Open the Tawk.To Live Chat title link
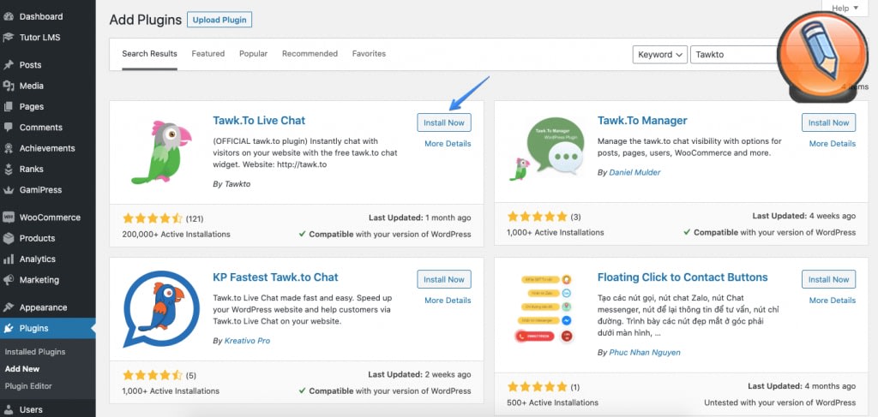 259,120
